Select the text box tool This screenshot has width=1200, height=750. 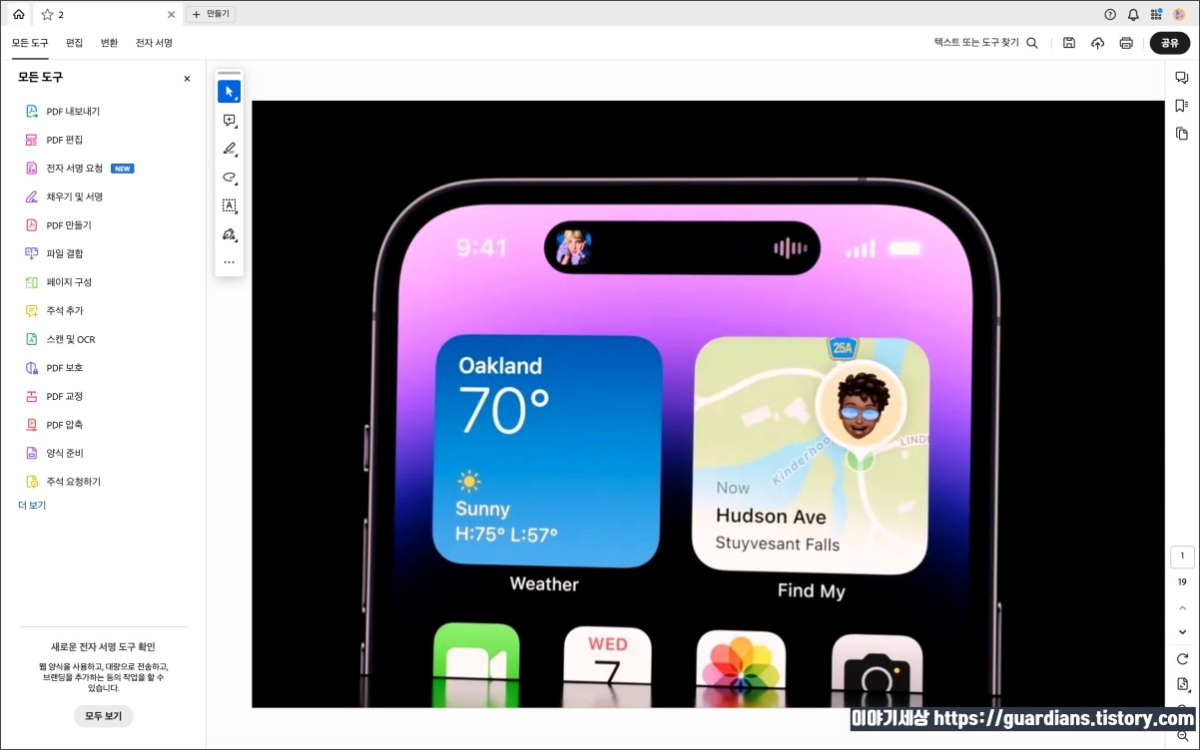(229, 206)
